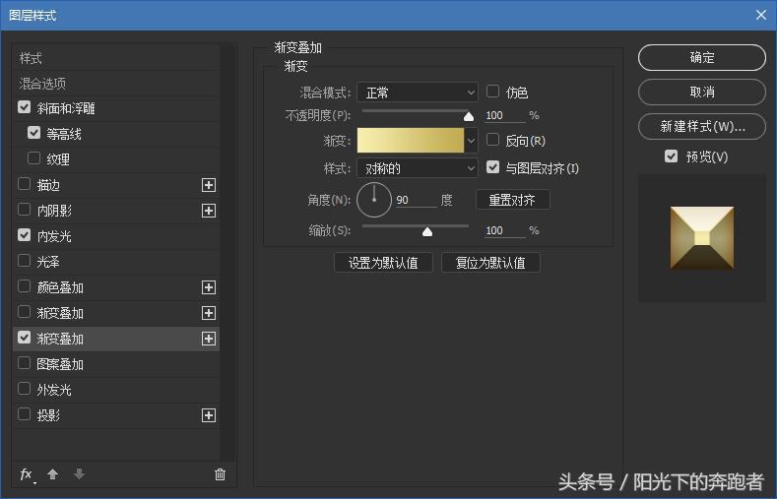Click the plus icon beside 投影
This screenshot has width=777, height=499.
pyautogui.click(x=209, y=415)
